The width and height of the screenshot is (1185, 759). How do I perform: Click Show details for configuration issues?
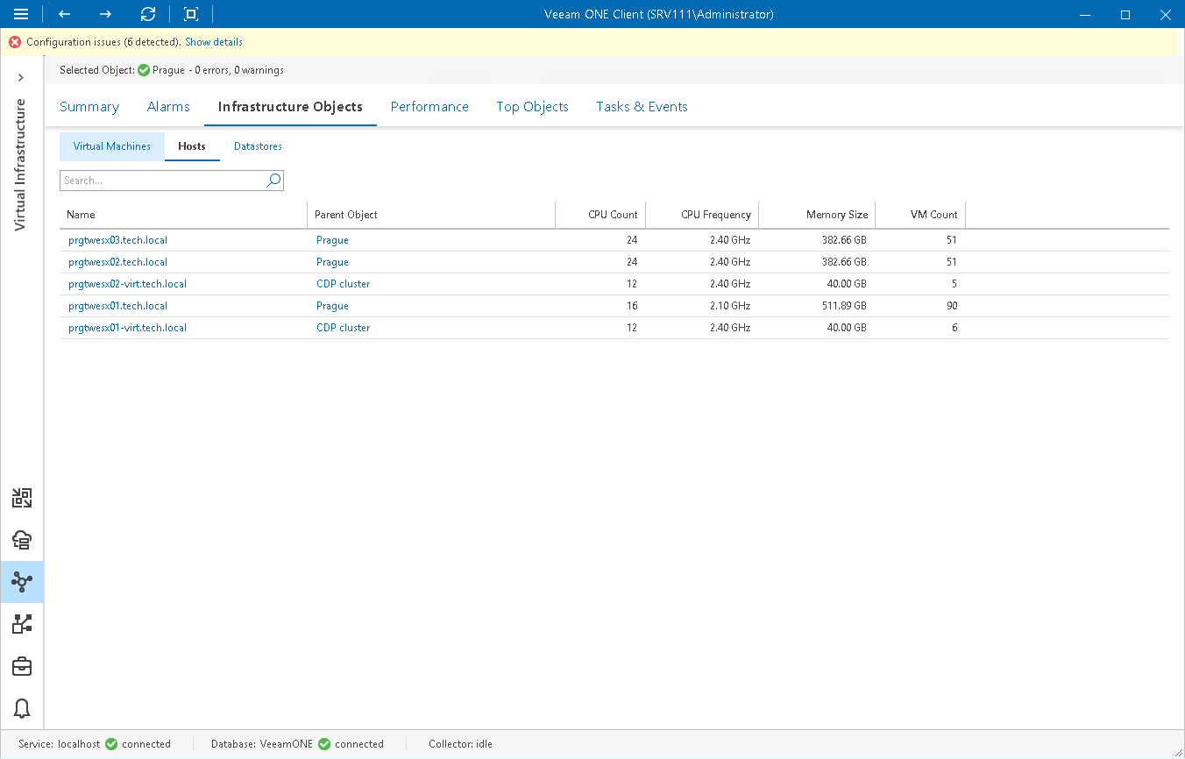click(x=214, y=42)
